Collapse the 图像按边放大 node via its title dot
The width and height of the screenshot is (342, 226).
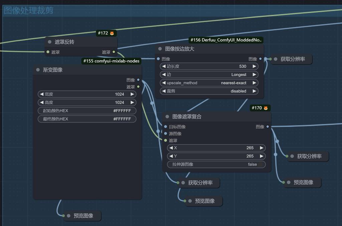click(160, 49)
